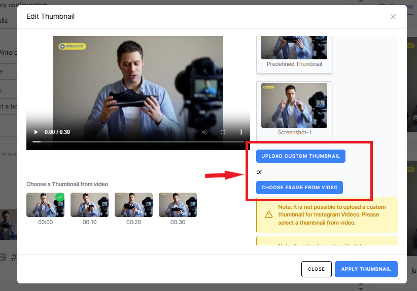Play the video preview

pyautogui.click(x=36, y=132)
